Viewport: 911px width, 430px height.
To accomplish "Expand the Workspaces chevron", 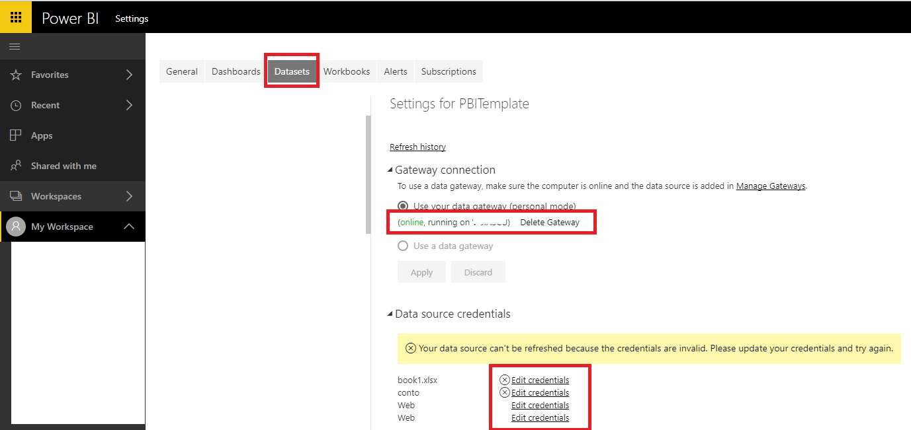I will (x=130, y=196).
